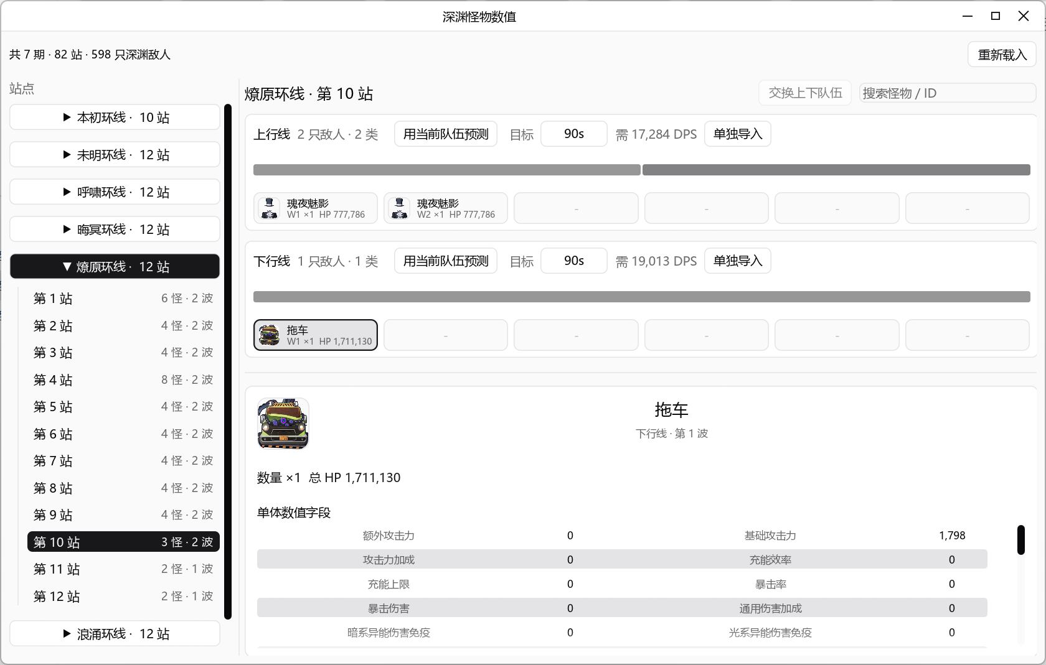Click the 上行线 wave 2 progress bar segment
Image resolution: width=1046 pixels, height=665 pixels.
[836, 170]
